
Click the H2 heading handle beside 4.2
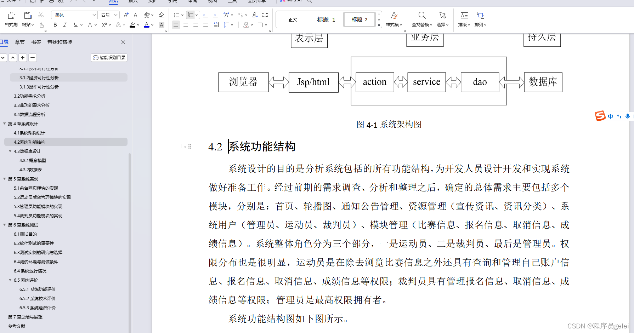186,146
